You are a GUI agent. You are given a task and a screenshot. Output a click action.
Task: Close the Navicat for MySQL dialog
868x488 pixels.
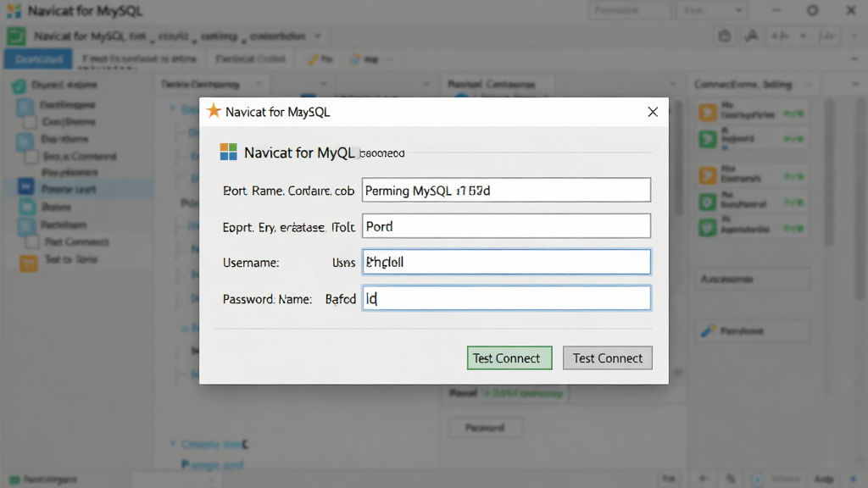click(653, 112)
